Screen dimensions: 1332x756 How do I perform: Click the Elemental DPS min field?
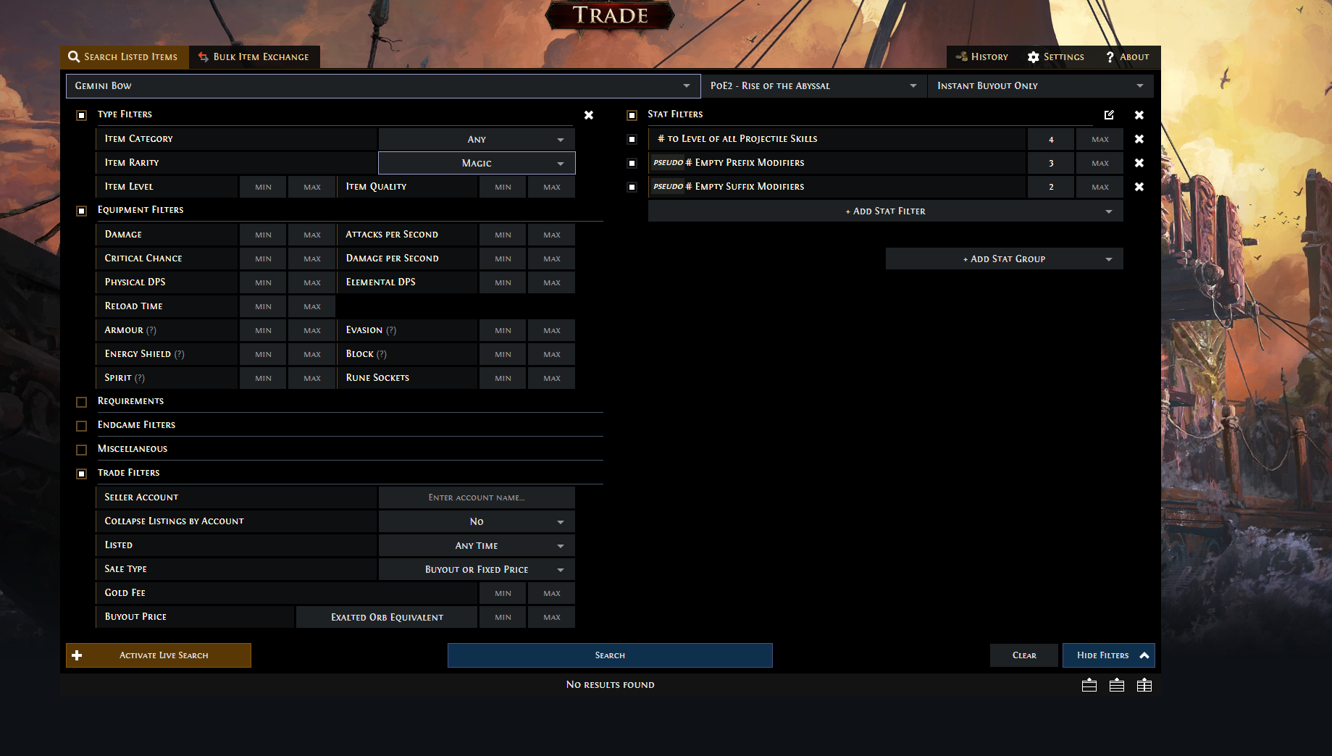tap(503, 282)
